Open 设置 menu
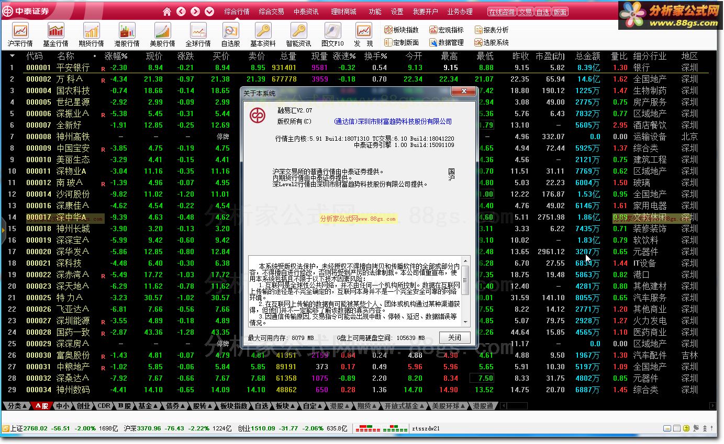 [397, 12]
